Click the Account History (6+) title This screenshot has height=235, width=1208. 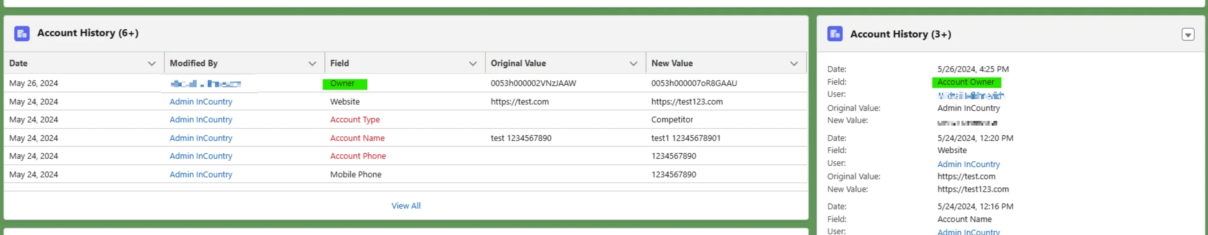88,33
